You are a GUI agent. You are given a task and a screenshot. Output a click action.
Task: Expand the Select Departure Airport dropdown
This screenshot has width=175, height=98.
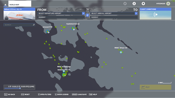[x=83, y=13]
